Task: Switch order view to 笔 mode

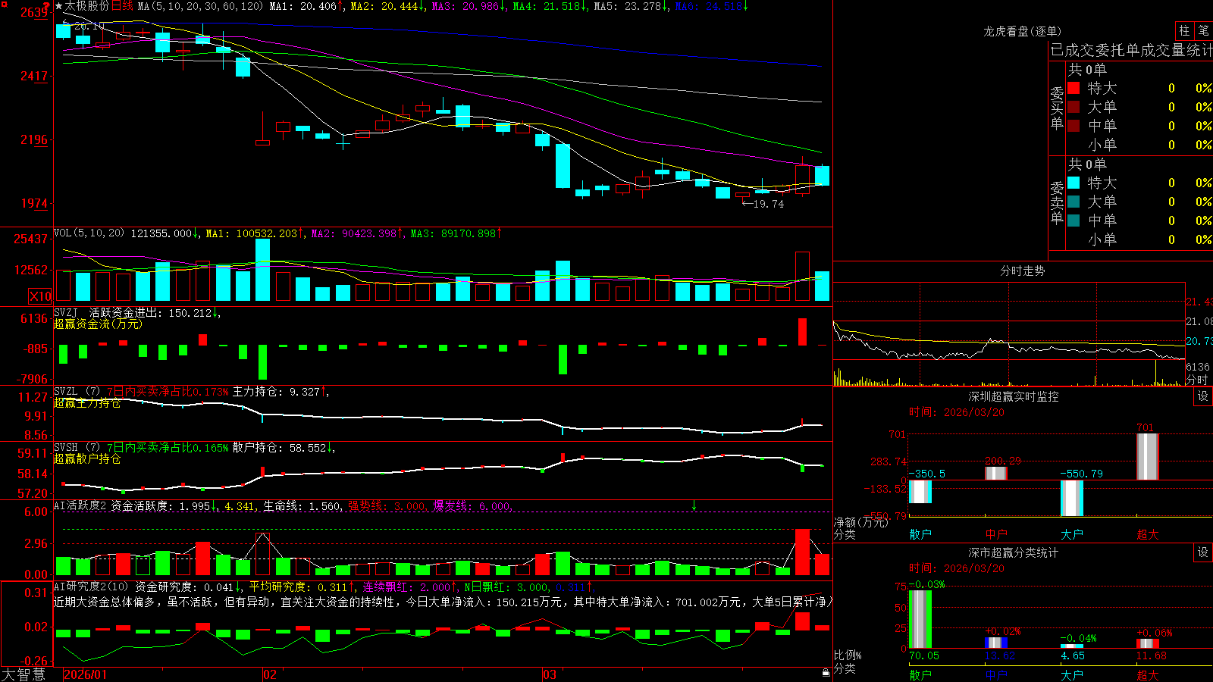Action: click(x=1204, y=31)
